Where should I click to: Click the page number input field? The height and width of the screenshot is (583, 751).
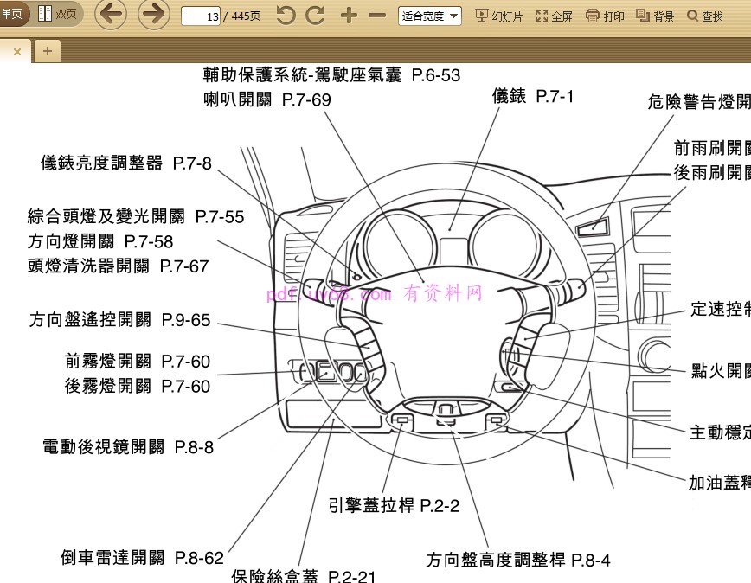coord(201,15)
